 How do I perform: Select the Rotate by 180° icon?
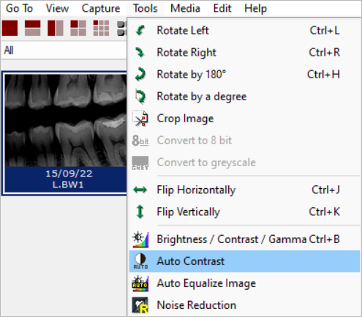click(140, 75)
